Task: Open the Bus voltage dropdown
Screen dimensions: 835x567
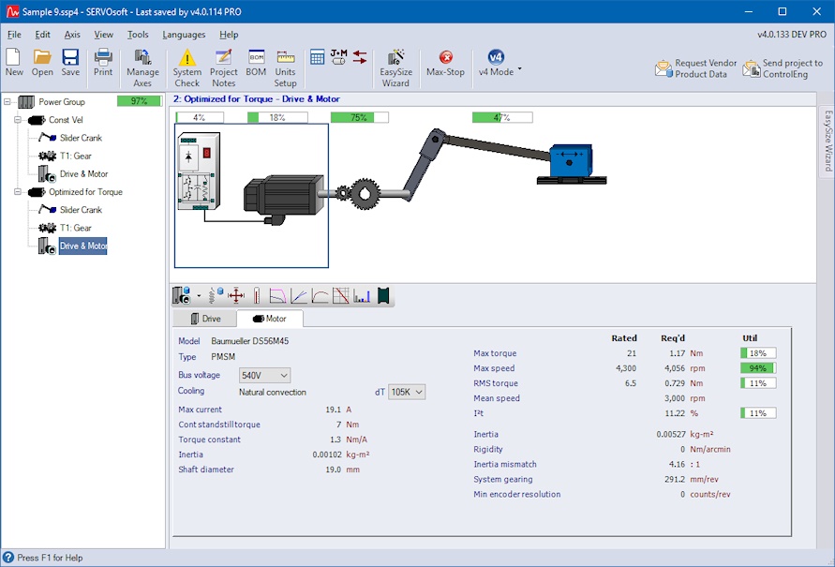Action: coord(265,376)
